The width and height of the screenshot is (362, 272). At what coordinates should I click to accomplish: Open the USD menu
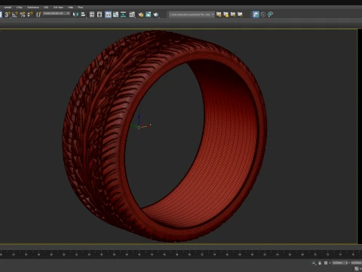[46, 8]
